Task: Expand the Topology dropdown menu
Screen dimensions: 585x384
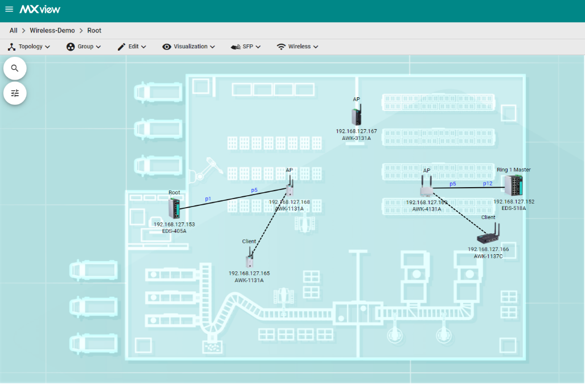Action: [x=29, y=47]
